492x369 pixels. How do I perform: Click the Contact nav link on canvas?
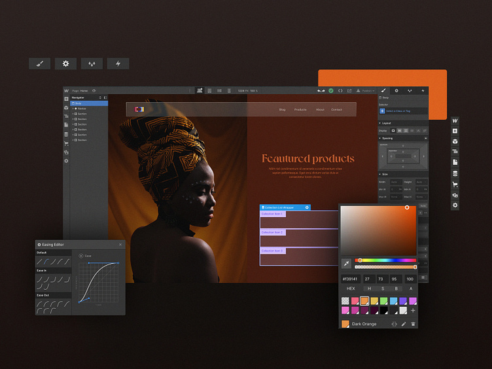pyautogui.click(x=337, y=109)
